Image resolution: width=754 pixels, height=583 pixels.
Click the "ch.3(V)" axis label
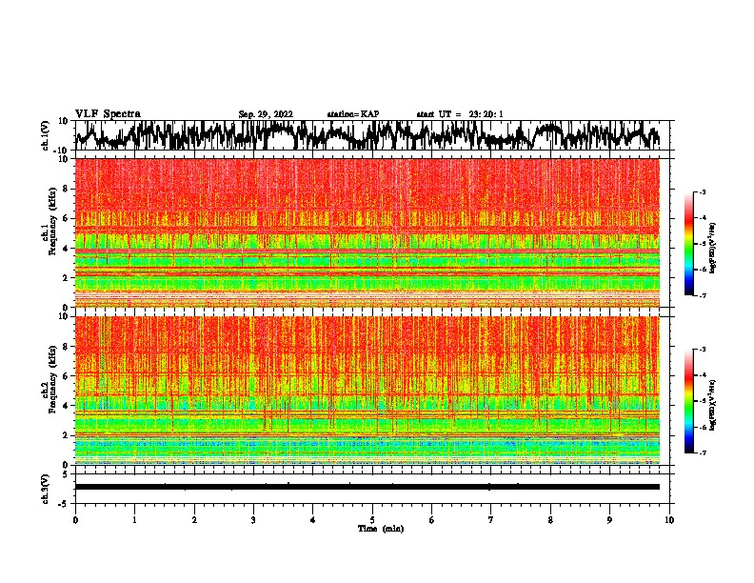pos(46,489)
